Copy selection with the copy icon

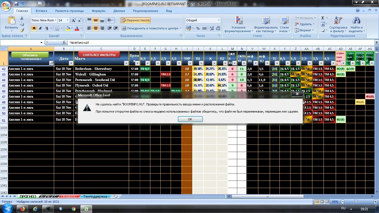22,24
